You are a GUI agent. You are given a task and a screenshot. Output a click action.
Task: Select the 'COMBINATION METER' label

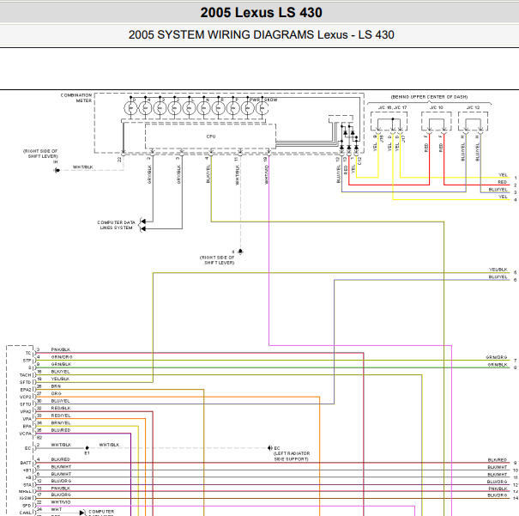(x=76, y=98)
